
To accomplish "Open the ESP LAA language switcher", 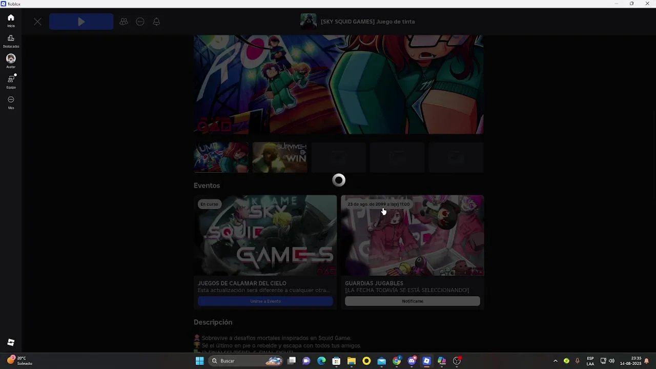I will pyautogui.click(x=590, y=361).
